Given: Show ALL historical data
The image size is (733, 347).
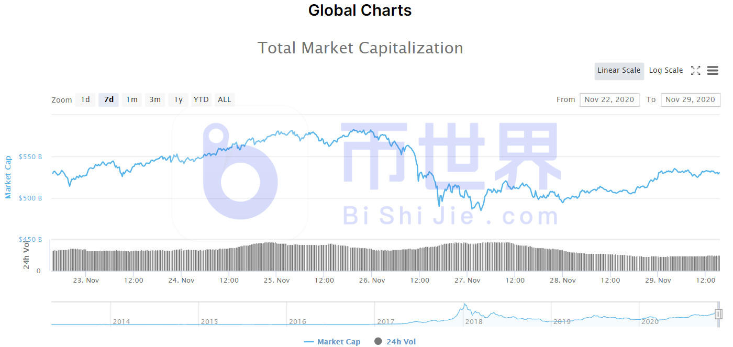Looking at the screenshot, I should [225, 99].
